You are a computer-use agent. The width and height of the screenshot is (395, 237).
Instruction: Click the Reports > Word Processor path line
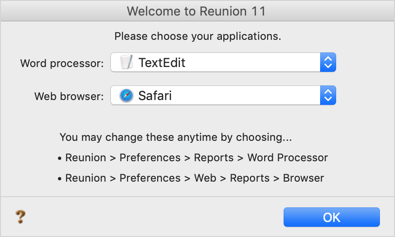pos(193,158)
